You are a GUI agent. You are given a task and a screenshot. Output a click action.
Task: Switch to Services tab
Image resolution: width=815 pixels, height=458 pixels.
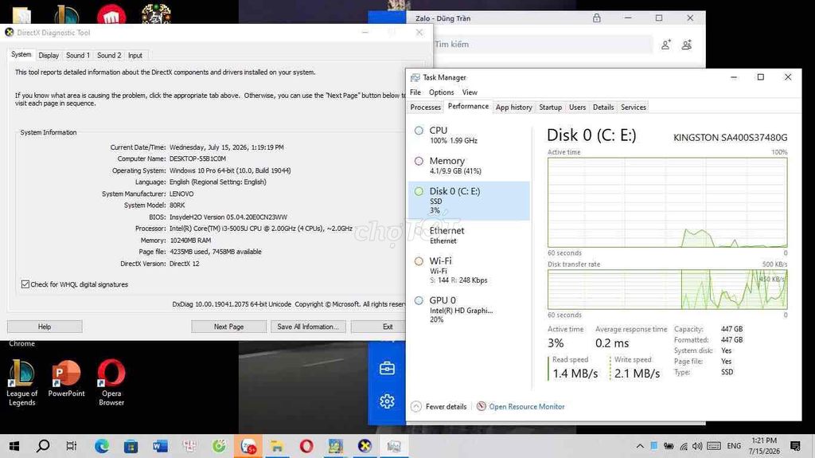coord(633,108)
